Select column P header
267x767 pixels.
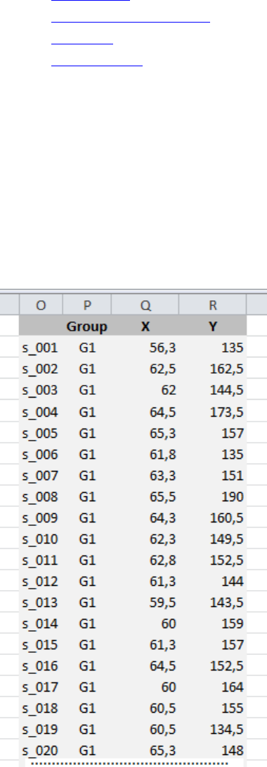(x=87, y=305)
